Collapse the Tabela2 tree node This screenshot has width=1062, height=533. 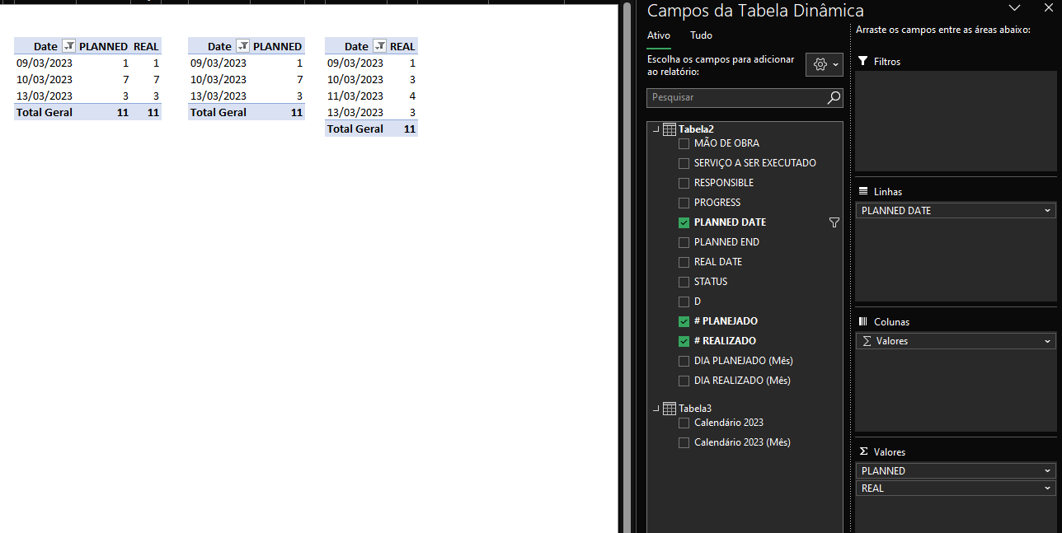[656, 129]
